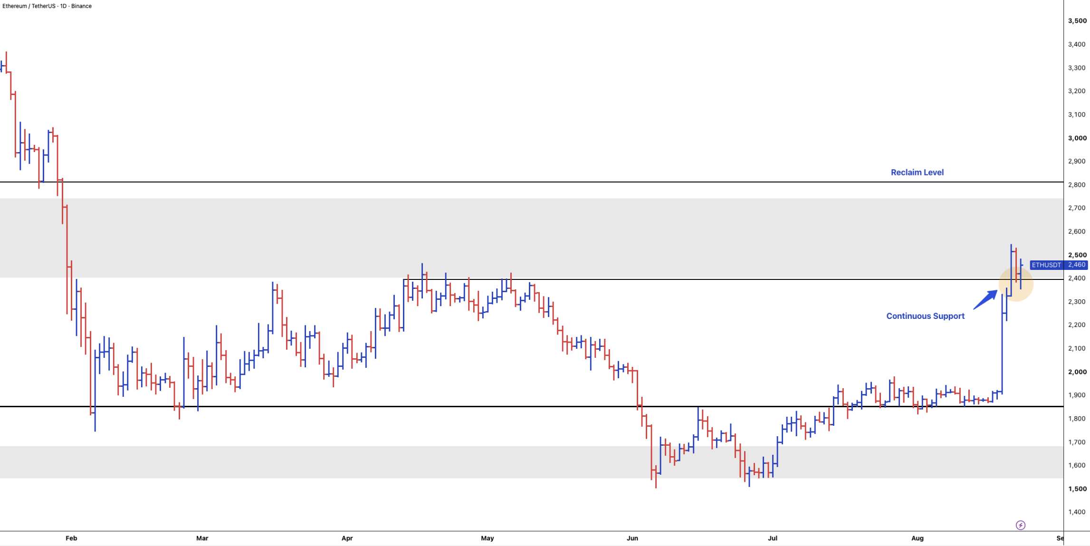Click the Feb label on time axis
1090x546 pixels.
coord(71,538)
